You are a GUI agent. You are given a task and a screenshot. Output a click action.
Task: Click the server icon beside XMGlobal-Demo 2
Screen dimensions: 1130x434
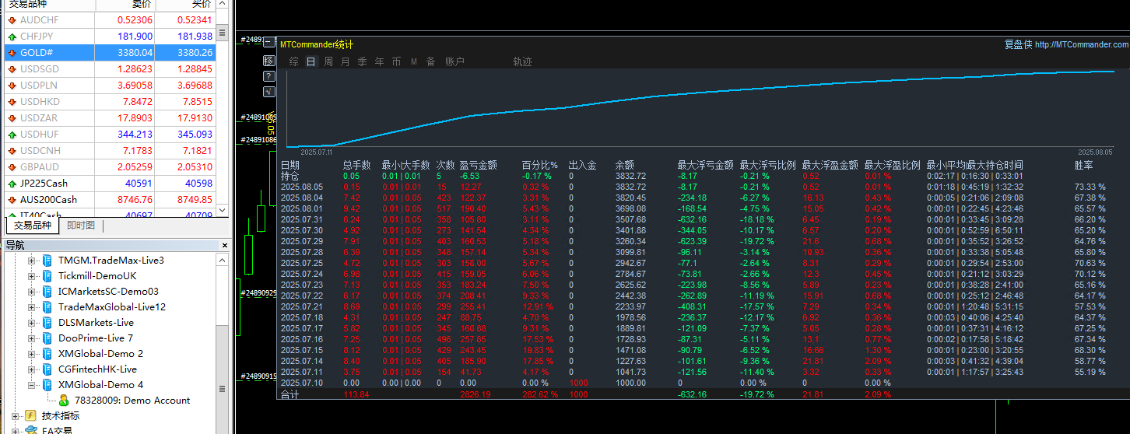point(47,353)
